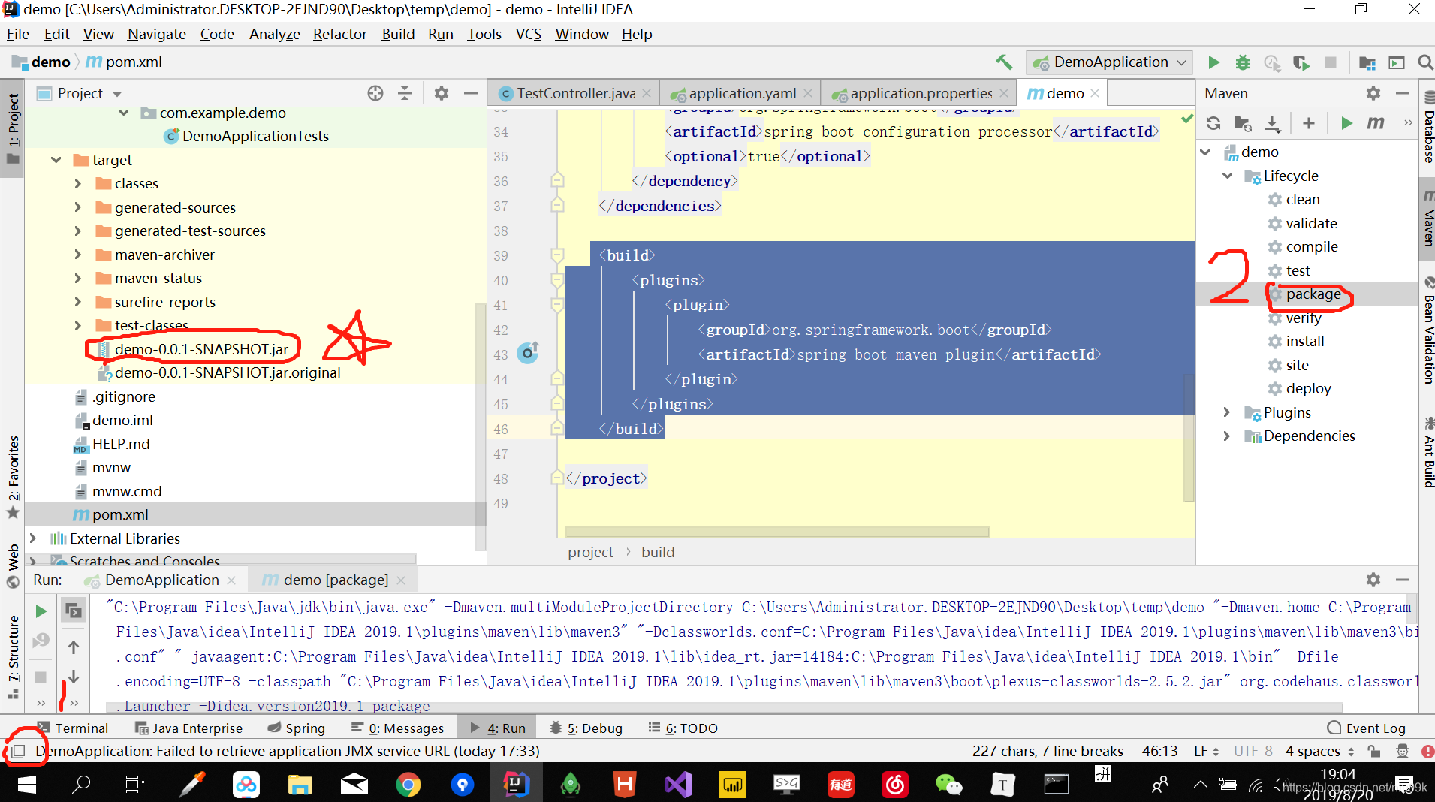Image resolution: width=1435 pixels, height=802 pixels.
Task: Collapse the target folder
Action: [x=56, y=160]
